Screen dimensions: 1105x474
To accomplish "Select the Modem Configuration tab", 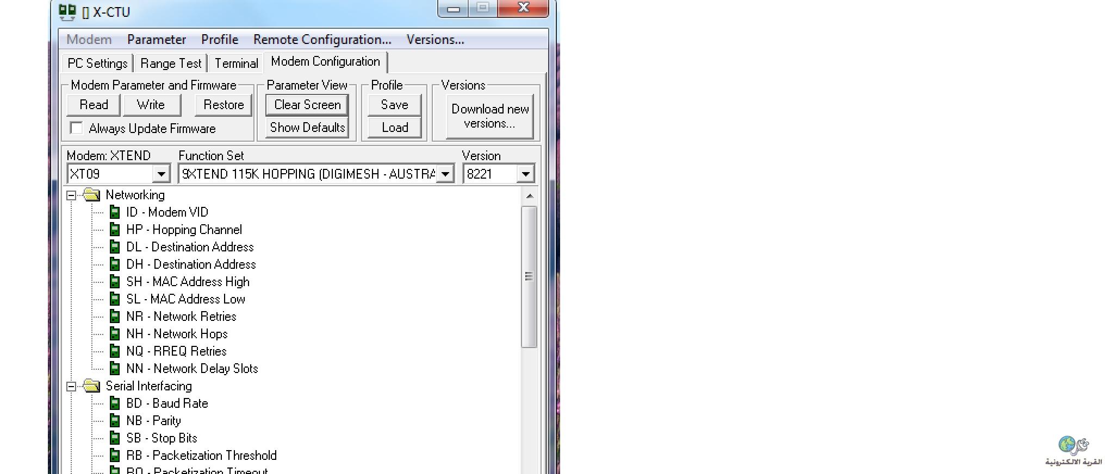I will coord(326,62).
